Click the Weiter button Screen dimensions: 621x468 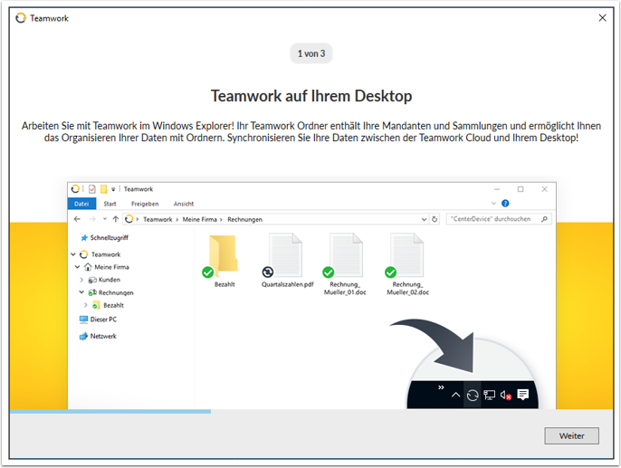571,435
